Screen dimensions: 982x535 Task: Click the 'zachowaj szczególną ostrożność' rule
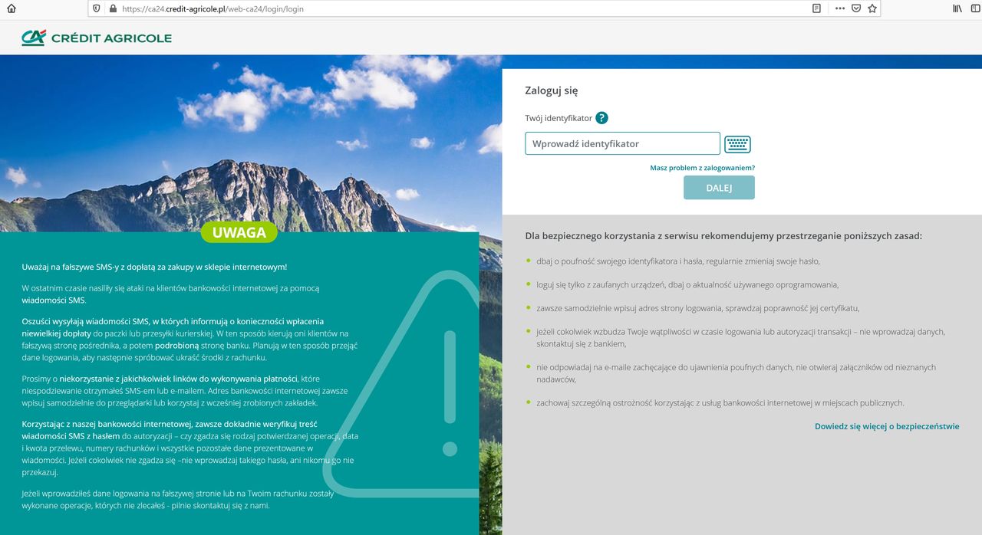tap(720, 402)
